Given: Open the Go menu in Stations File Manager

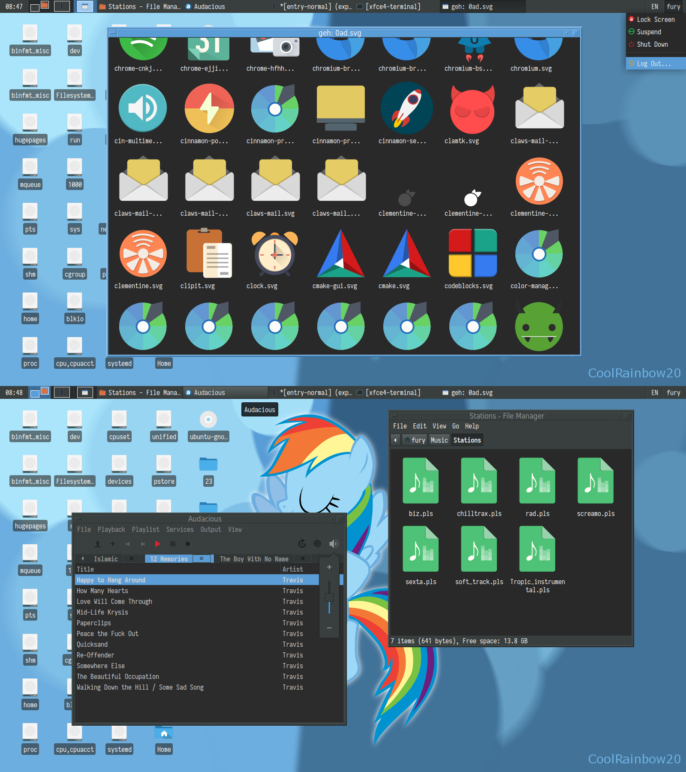Looking at the screenshot, I should [456, 426].
